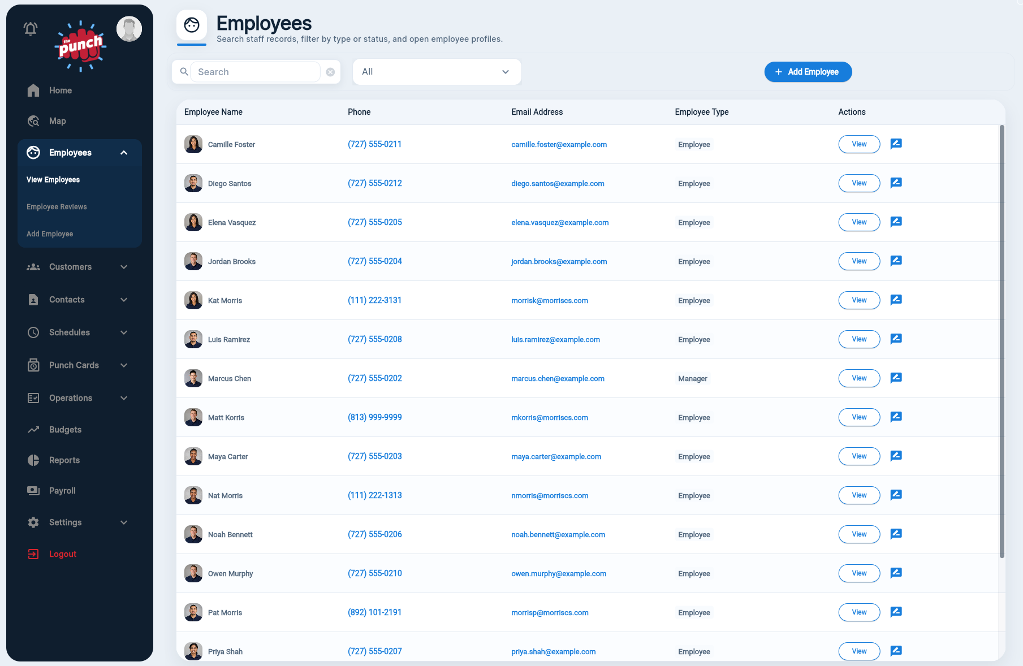Viewport: 1023px width, 666px height.
Task: Click the Employees page header icon
Action: click(x=192, y=25)
